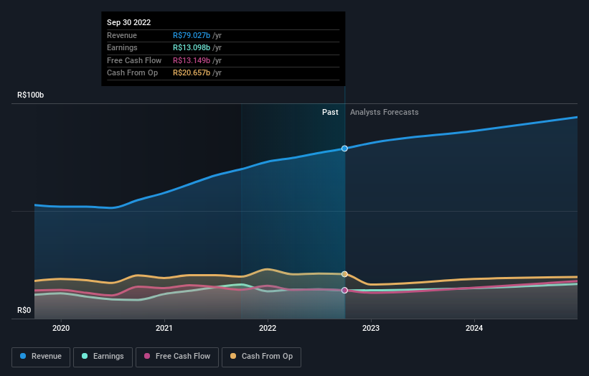Click the Analysts Forecasts label
Viewport: 589px width, 376px height.
(x=385, y=113)
